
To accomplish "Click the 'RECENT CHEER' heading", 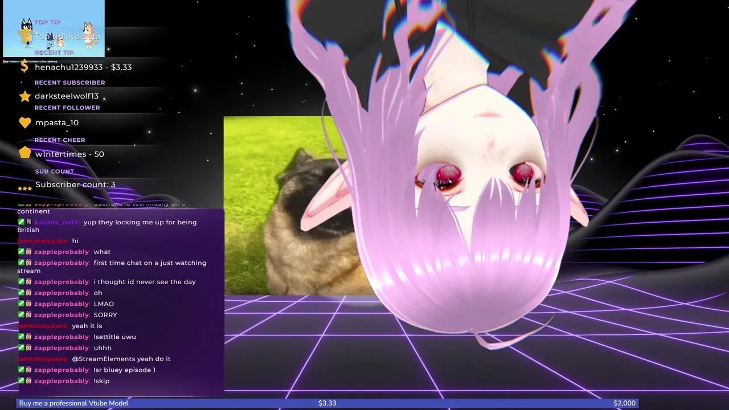I will pyautogui.click(x=60, y=140).
